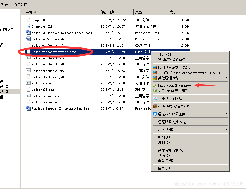Image resolution: width=246 pixels, height=189 pixels.
Task: Click the Notepad++ icon in the context menu
Action: (x=155, y=86)
